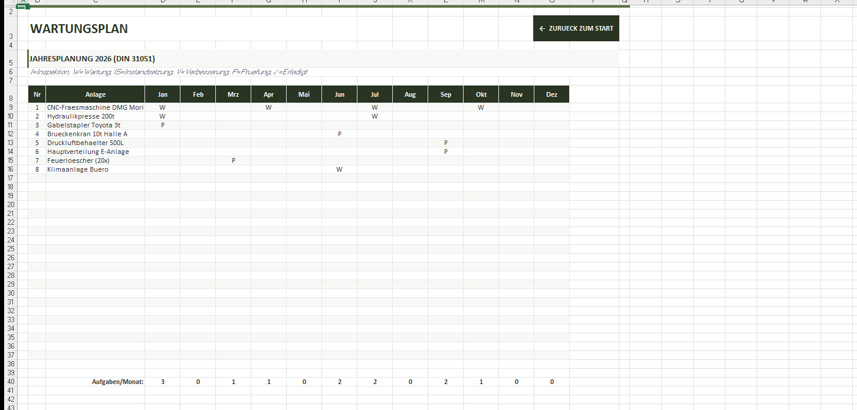Image resolution: width=857 pixels, height=410 pixels.
Task: Click row header number 9
Action: 11,107
